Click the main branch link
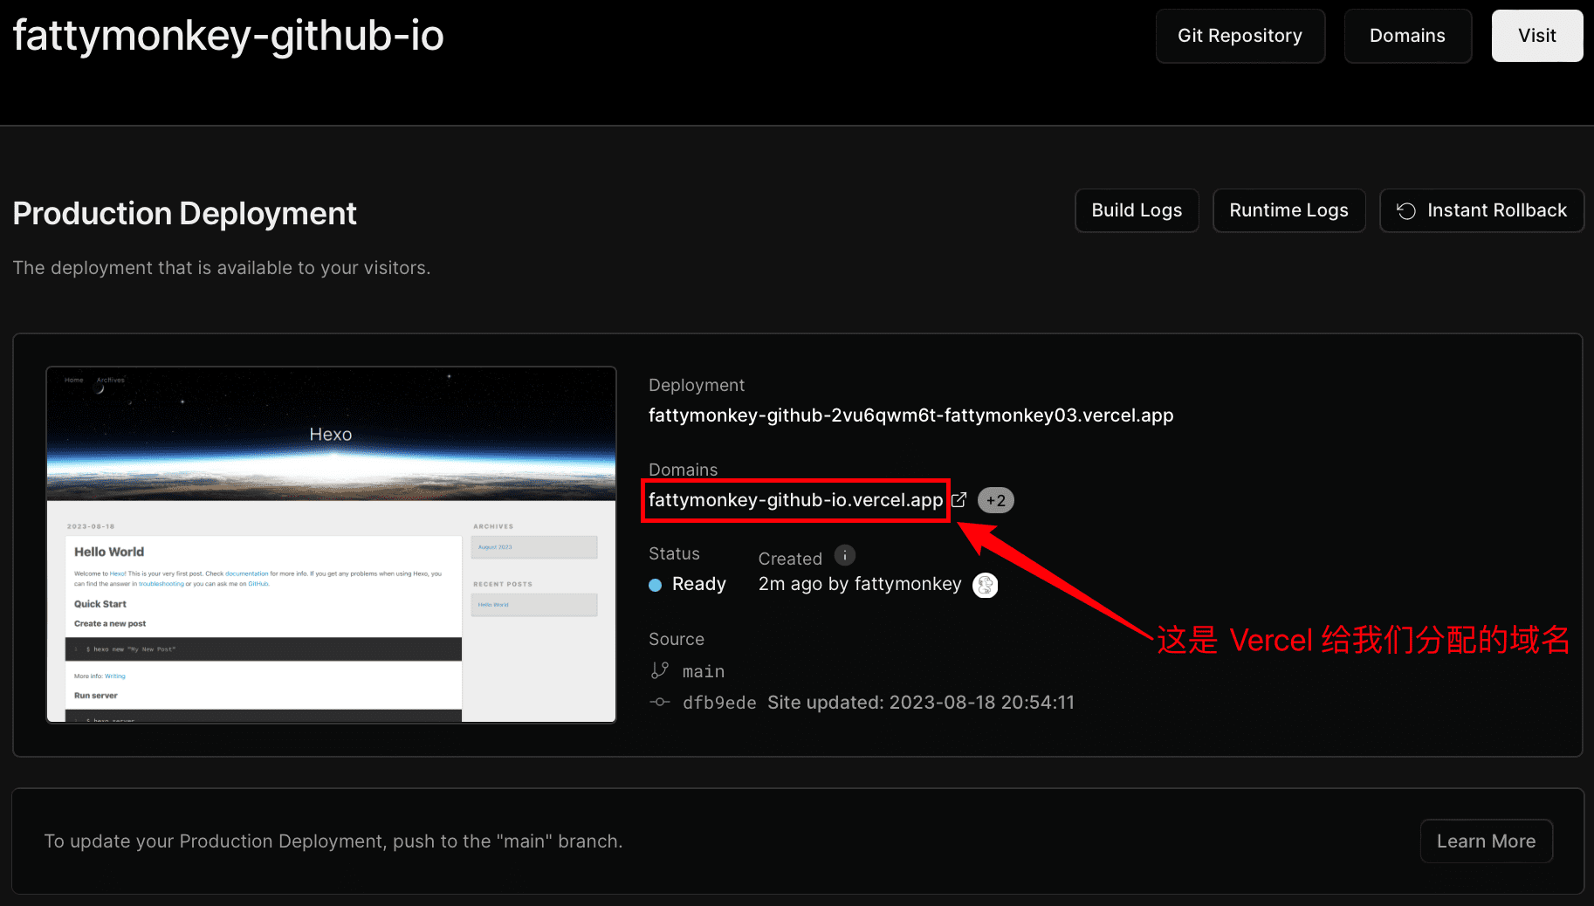The image size is (1594, 906). tap(704, 671)
